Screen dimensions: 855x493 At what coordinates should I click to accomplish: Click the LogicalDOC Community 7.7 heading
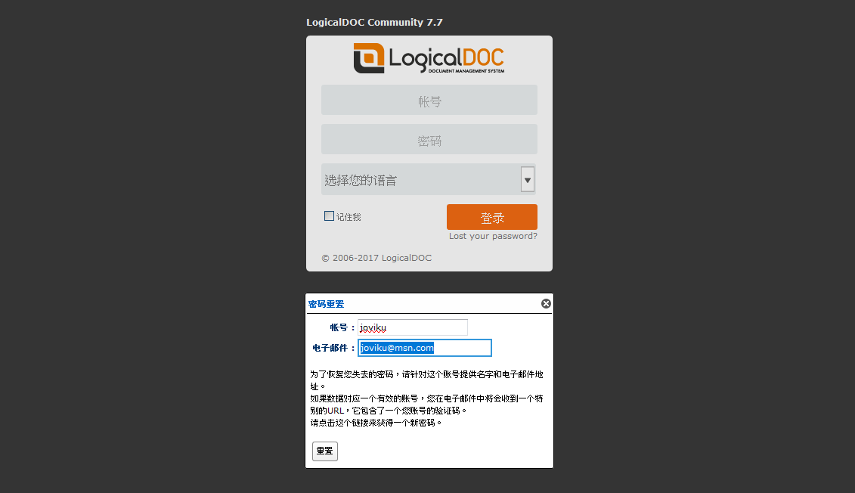[x=374, y=23]
